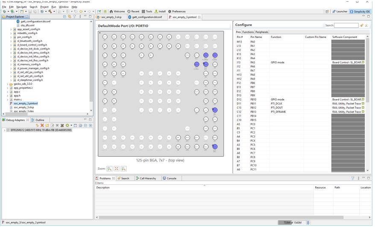Click the Configure Search input field

(346, 25)
